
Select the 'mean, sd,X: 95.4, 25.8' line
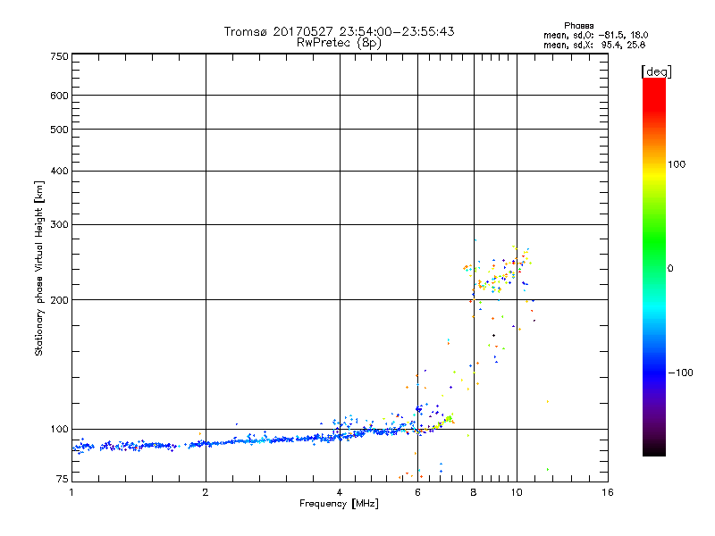tap(594, 45)
